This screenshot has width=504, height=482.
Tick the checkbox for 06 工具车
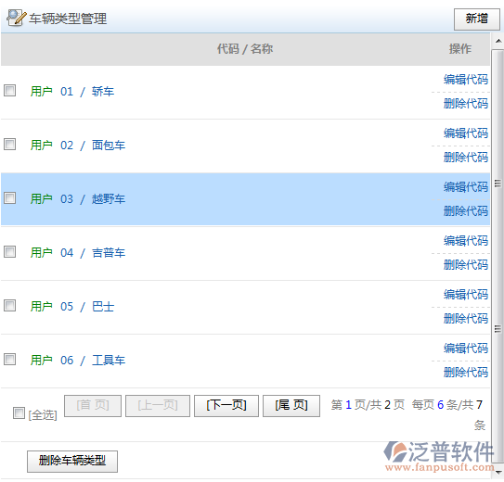pyautogui.click(x=9, y=359)
